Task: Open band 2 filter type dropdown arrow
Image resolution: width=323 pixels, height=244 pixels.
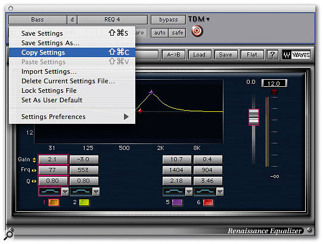Action: [96, 192]
